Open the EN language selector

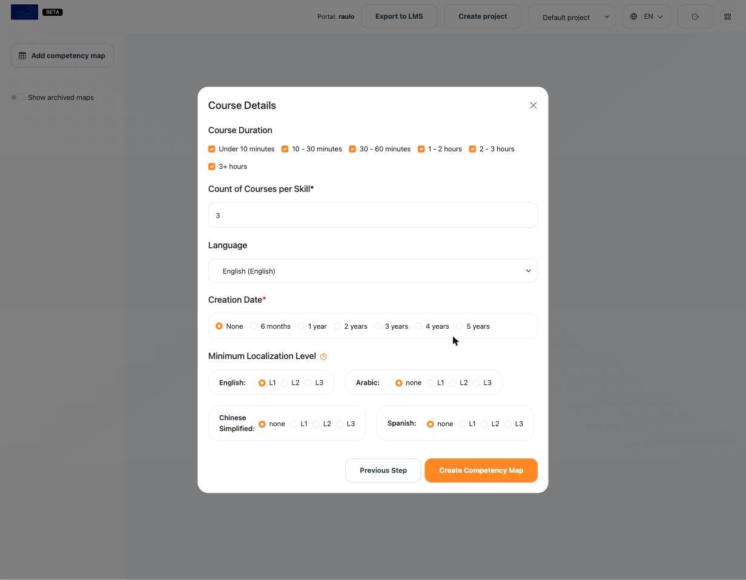647,17
